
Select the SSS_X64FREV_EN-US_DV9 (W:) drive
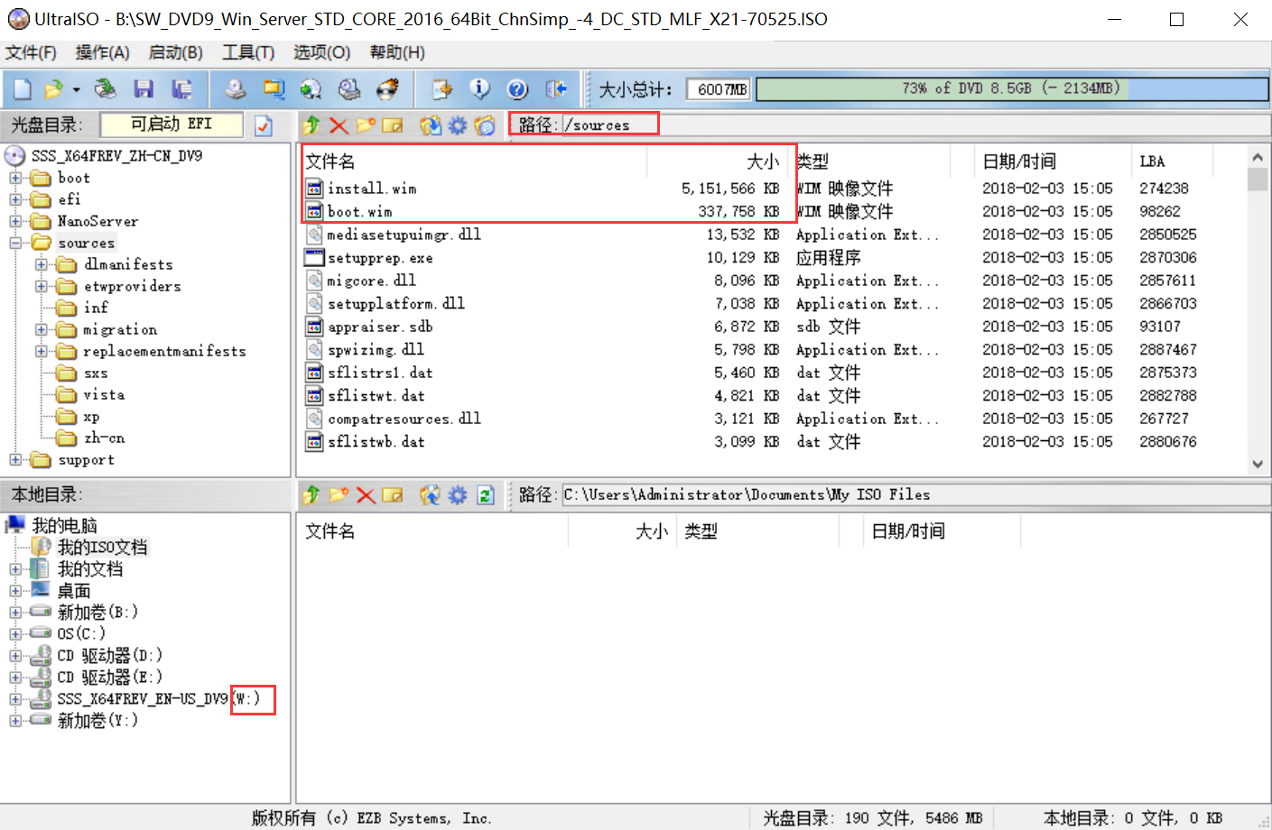159,699
